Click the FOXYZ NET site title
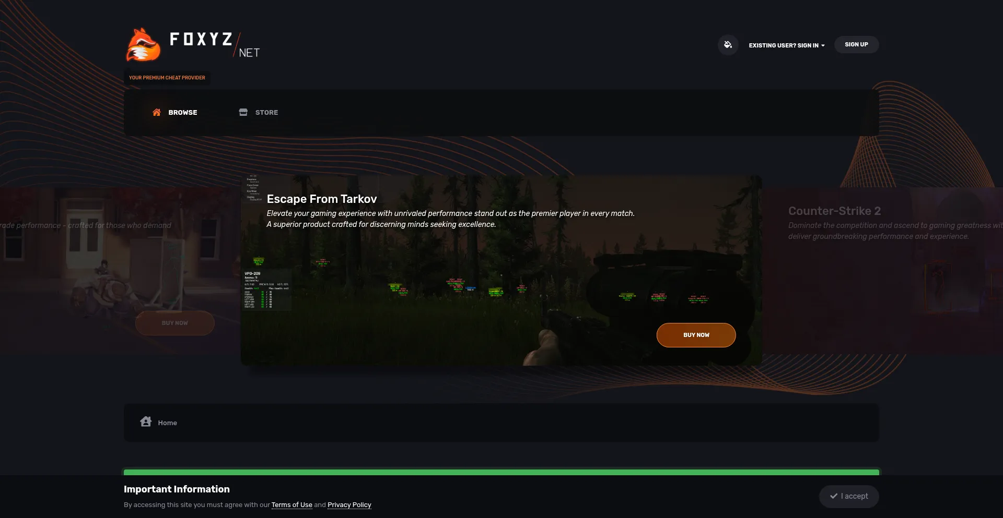 point(215,45)
